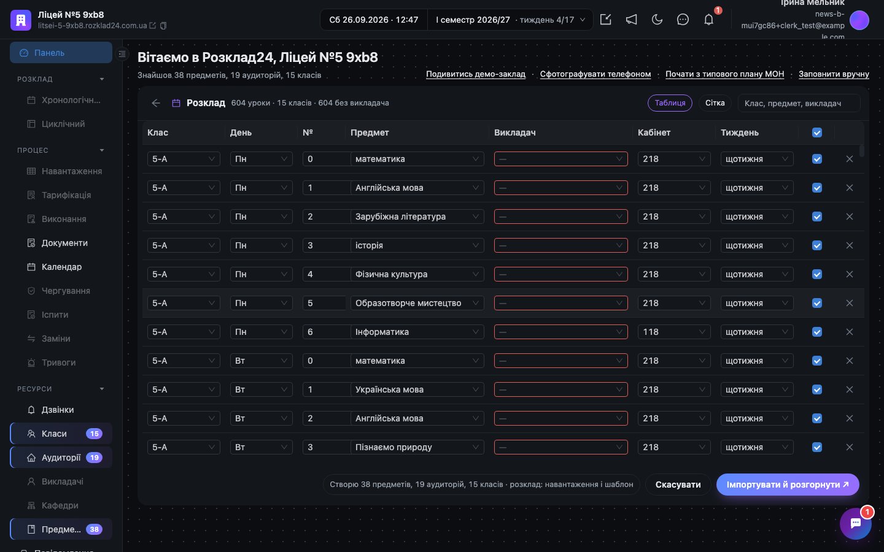Remove the Зарубіжна література row
The width and height of the screenshot is (884, 552).
click(x=850, y=217)
